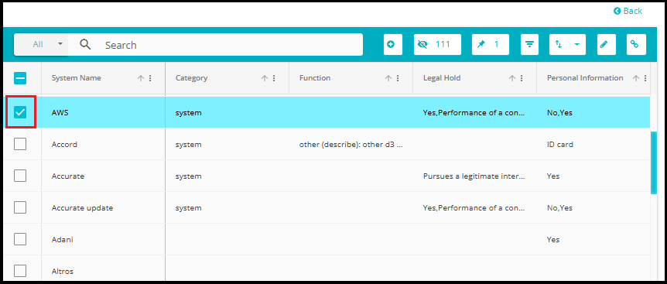Uncheck the AWS row checkbox
This screenshot has height=284, width=667.
tap(20, 112)
